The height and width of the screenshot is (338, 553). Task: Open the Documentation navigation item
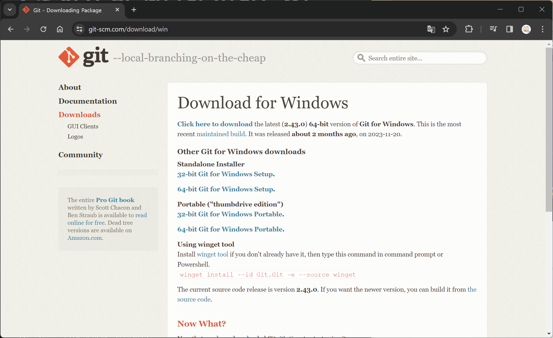[x=88, y=101]
